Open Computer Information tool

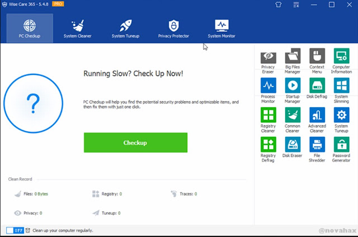point(341,61)
